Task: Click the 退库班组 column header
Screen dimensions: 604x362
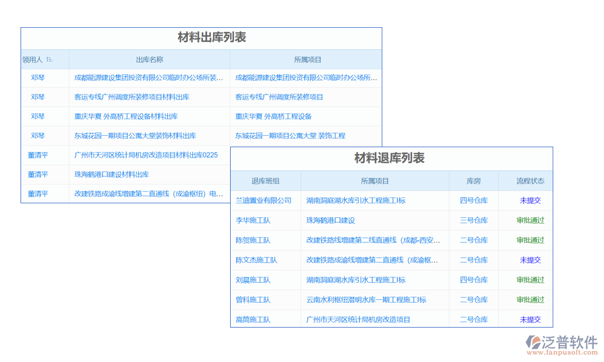Action: (x=265, y=181)
